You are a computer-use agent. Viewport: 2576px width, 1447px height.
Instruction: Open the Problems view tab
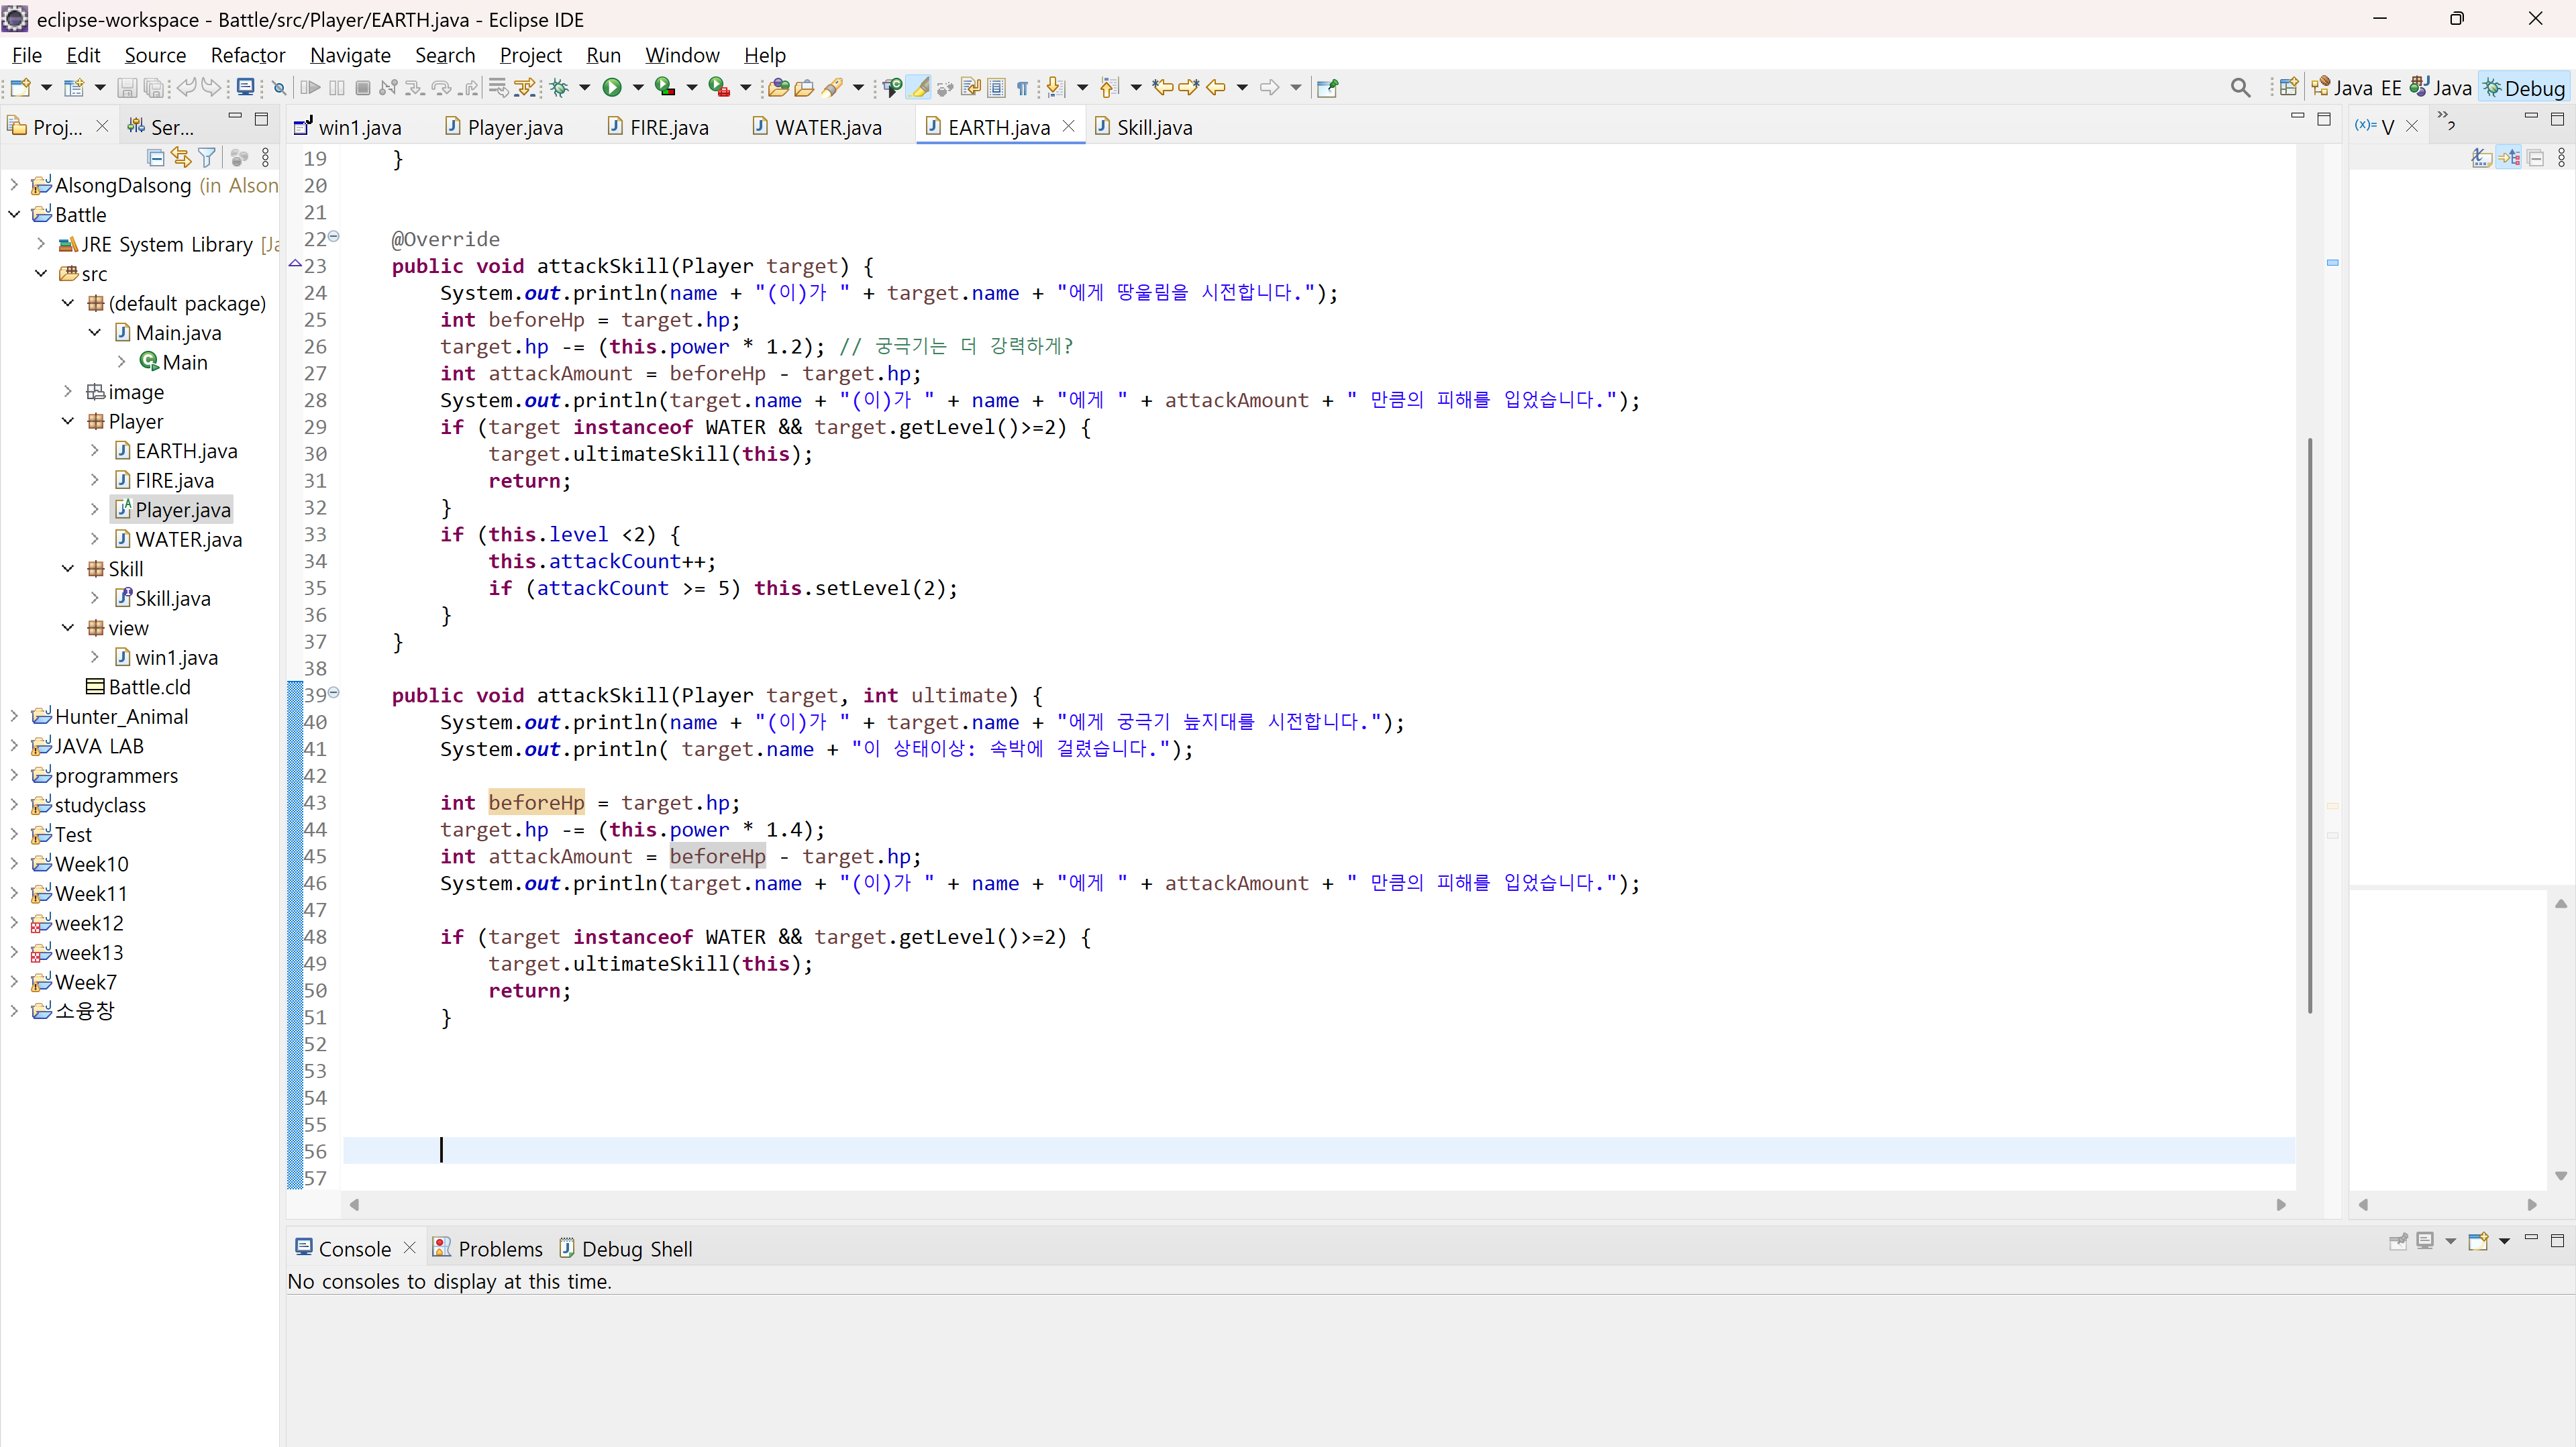click(x=499, y=1248)
